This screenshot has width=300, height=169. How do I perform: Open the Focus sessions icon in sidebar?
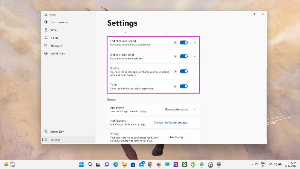[46, 22]
